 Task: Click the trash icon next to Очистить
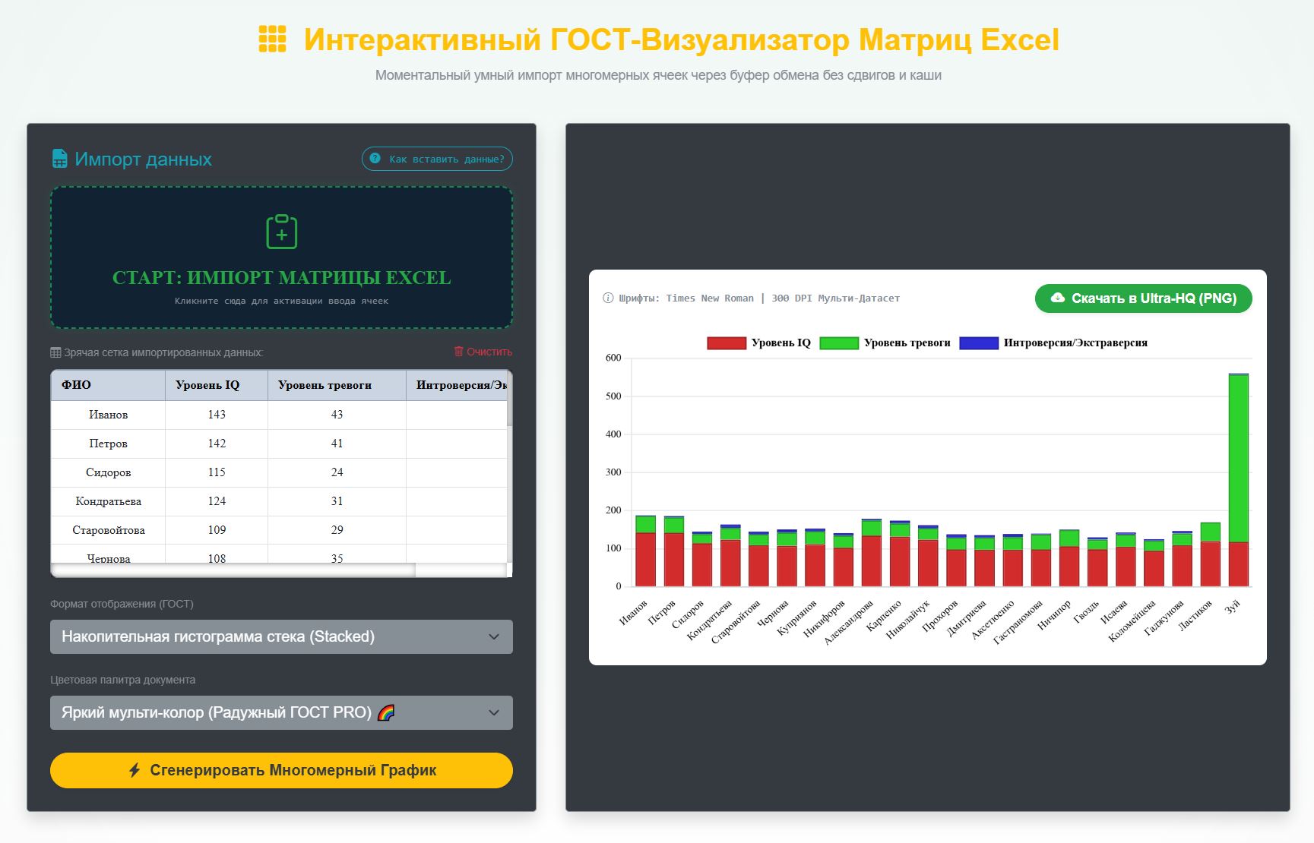click(x=458, y=352)
